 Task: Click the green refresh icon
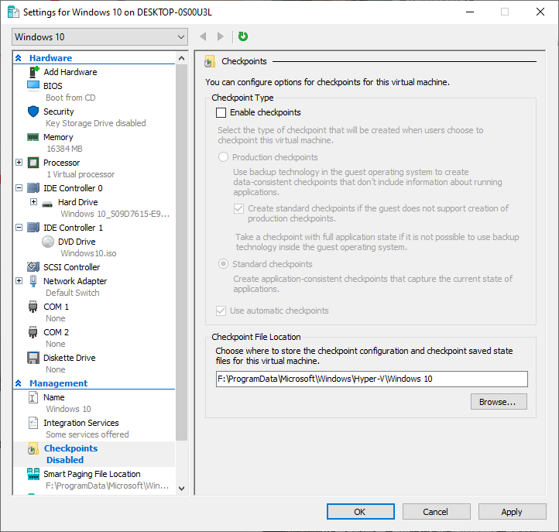(243, 36)
